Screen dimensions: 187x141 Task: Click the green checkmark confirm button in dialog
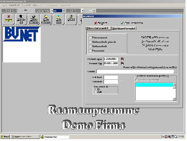coord(132,23)
